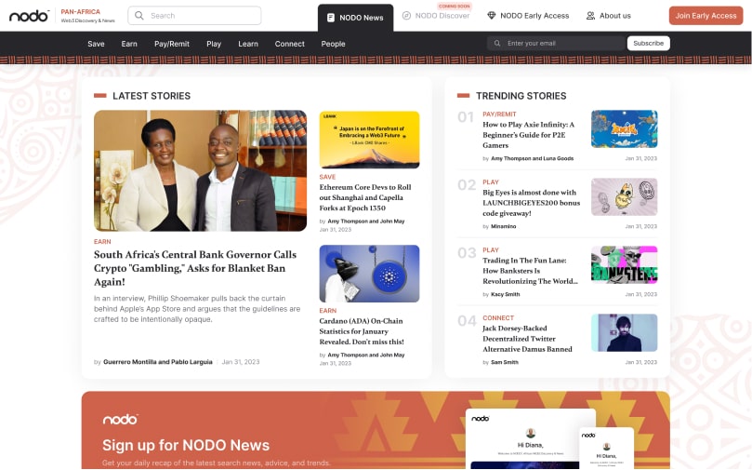Click the NODO News document icon

point(331,17)
